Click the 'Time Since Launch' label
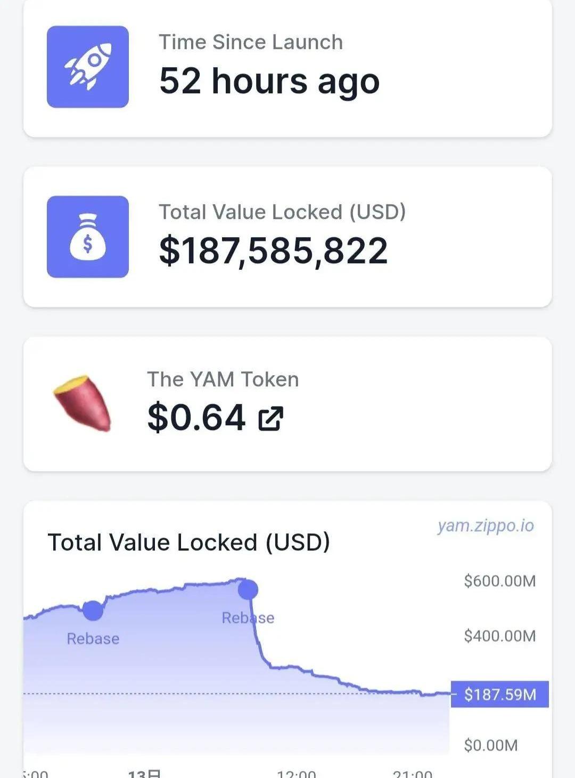575x778 pixels. [x=251, y=42]
